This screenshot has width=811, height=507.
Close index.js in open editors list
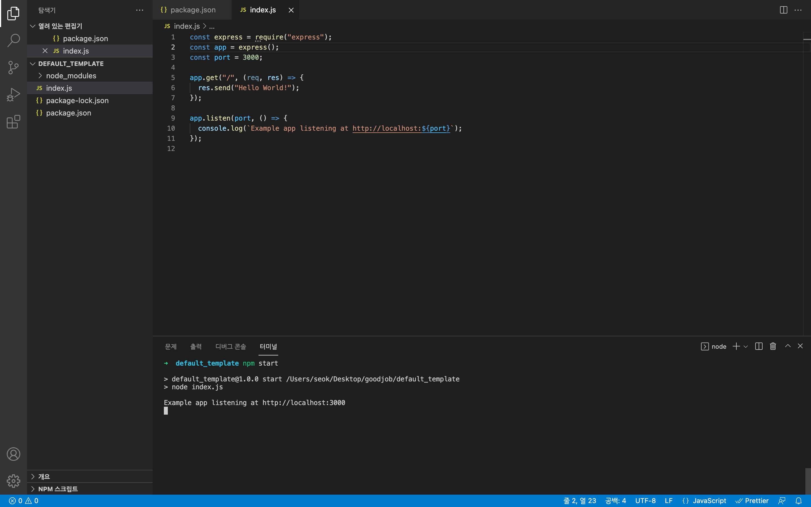click(45, 51)
